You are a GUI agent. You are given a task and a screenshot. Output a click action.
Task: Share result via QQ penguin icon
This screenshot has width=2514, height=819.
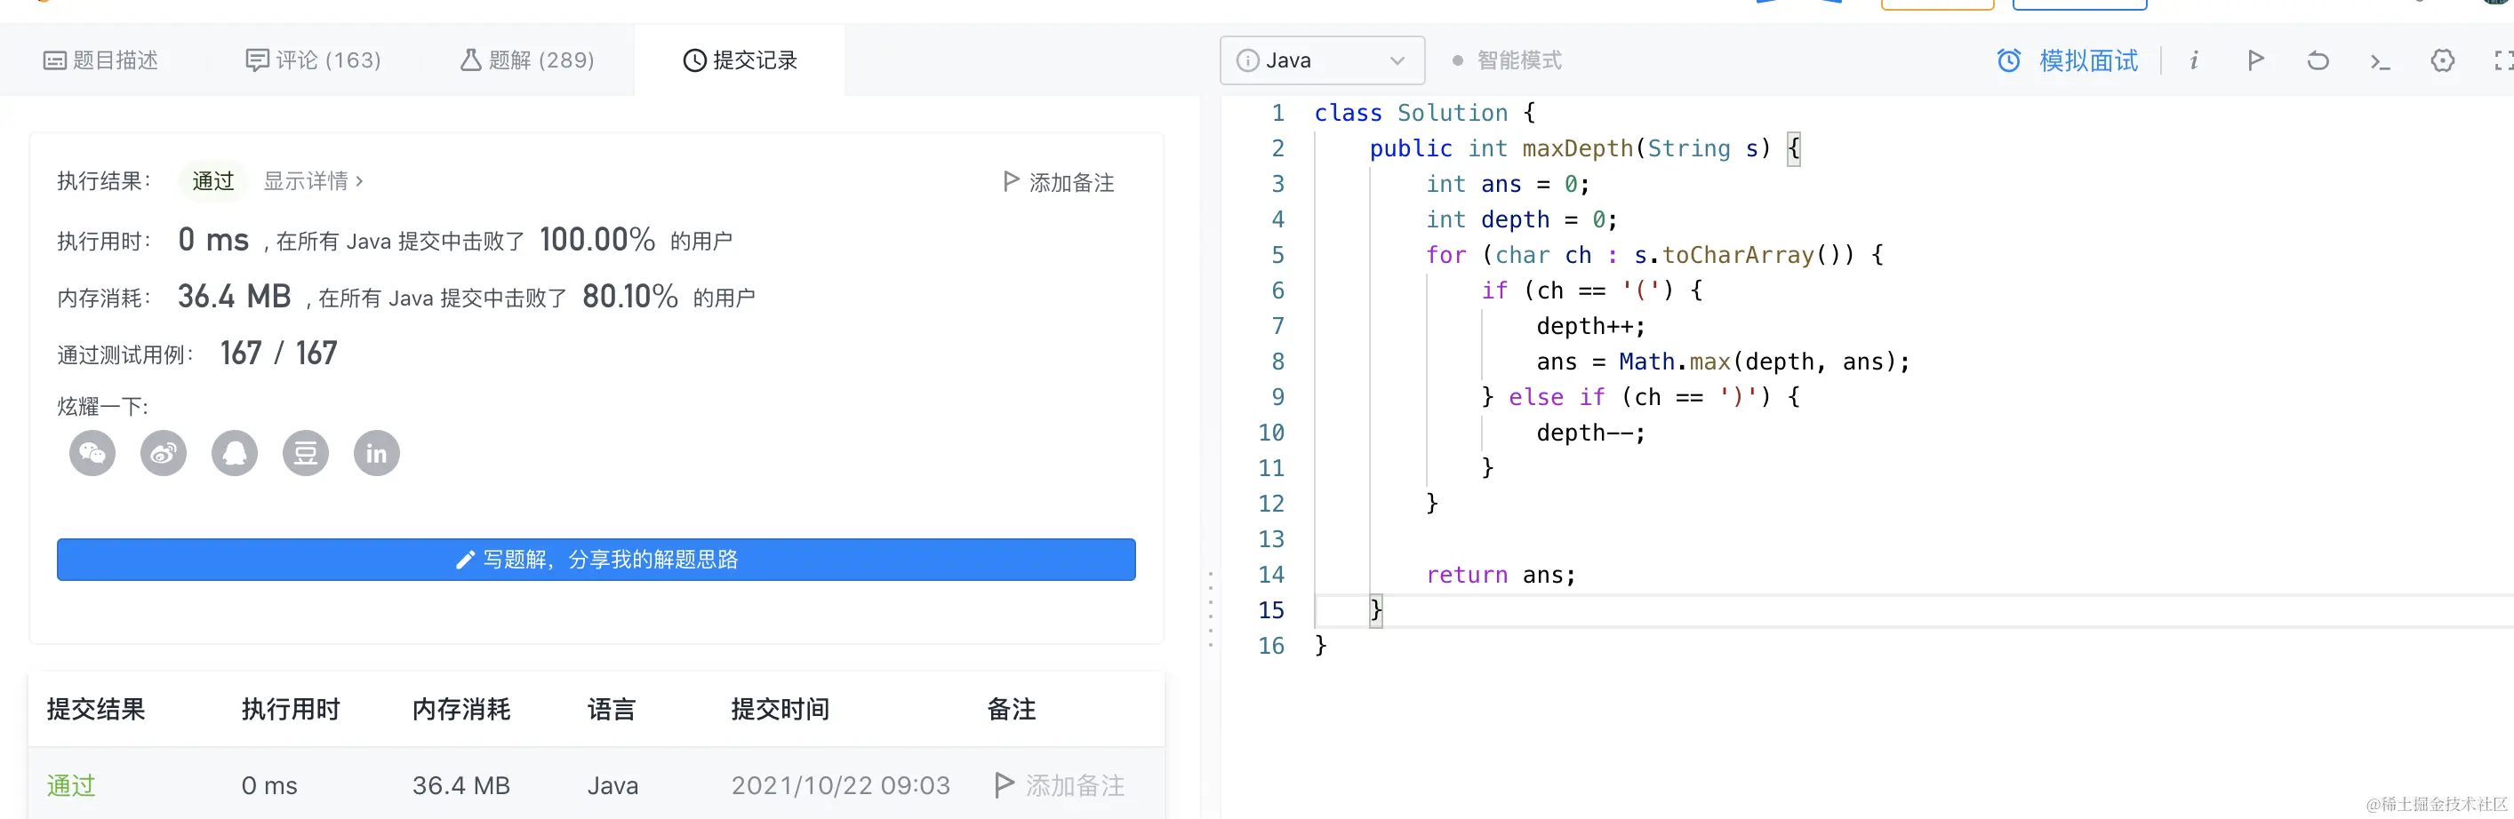click(x=234, y=453)
